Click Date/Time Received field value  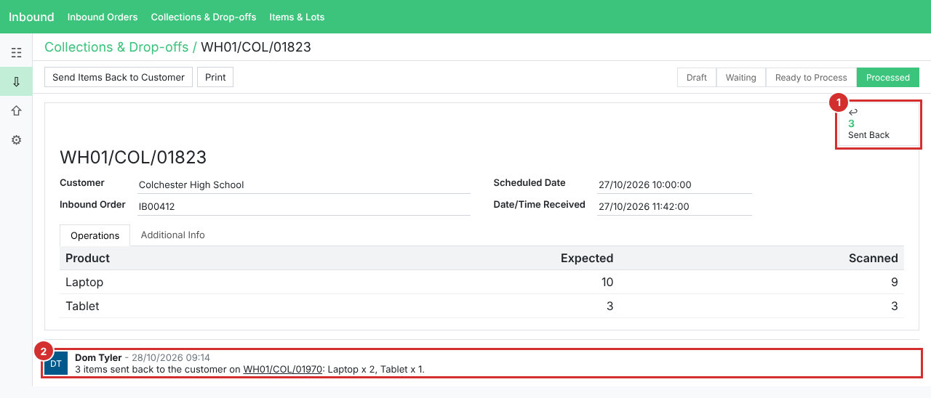click(674, 206)
